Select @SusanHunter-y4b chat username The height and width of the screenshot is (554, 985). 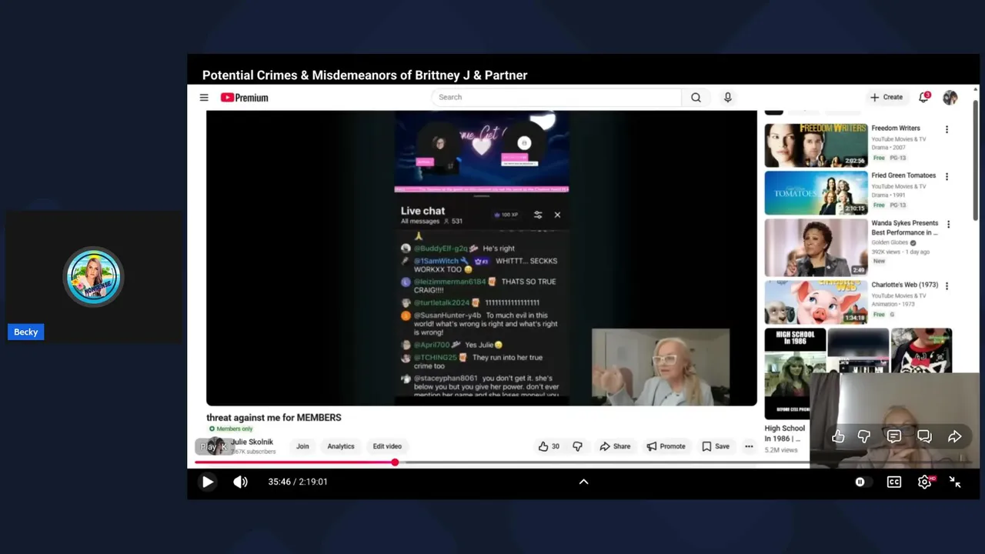[448, 315]
